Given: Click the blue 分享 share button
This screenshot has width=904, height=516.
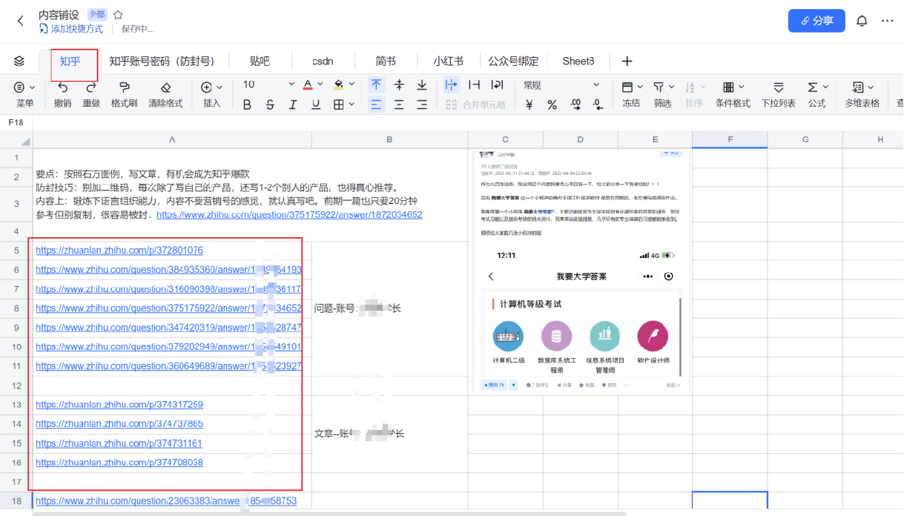Looking at the screenshot, I should (816, 21).
